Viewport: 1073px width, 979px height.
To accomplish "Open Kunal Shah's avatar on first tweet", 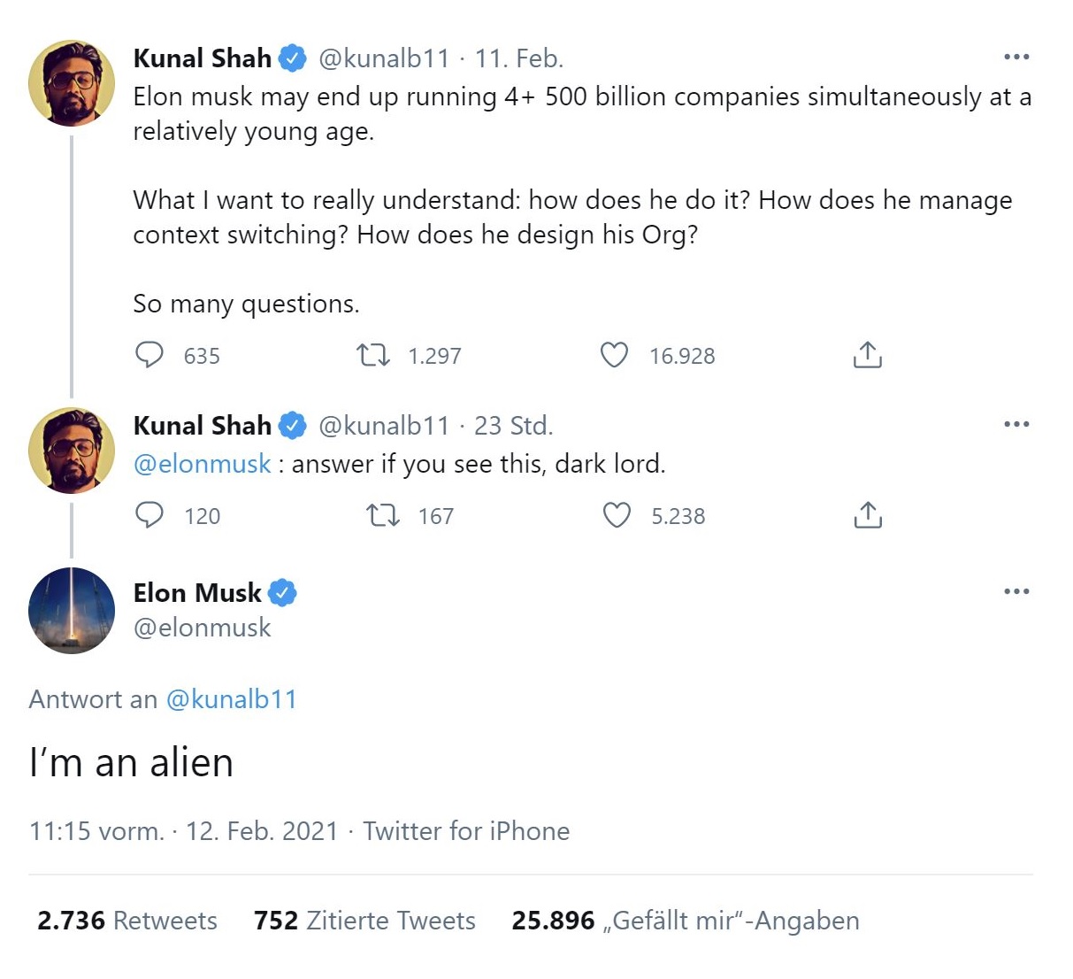I will pos(72,83).
